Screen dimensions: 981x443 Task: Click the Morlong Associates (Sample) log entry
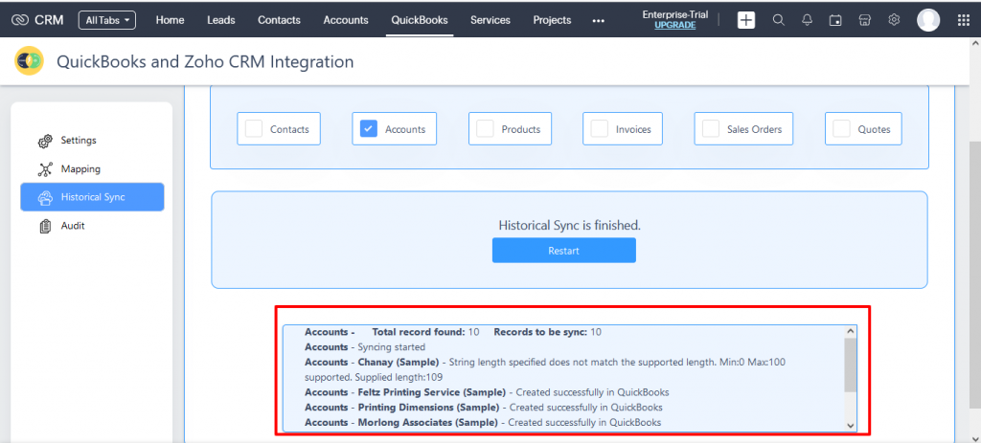[x=483, y=422]
